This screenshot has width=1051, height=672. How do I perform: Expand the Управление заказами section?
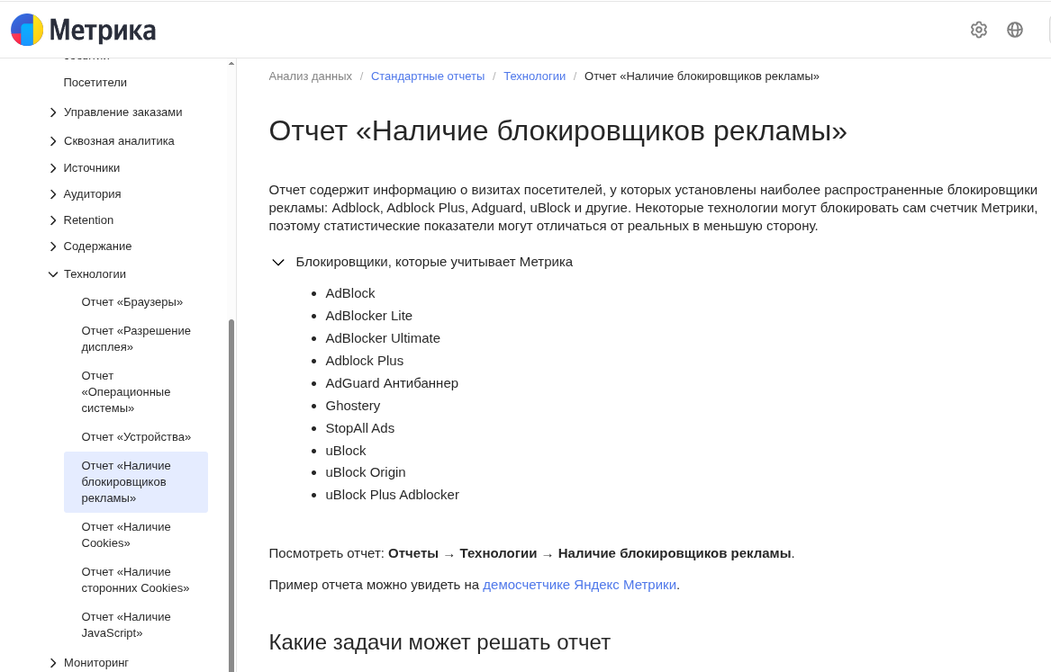pyautogui.click(x=53, y=112)
